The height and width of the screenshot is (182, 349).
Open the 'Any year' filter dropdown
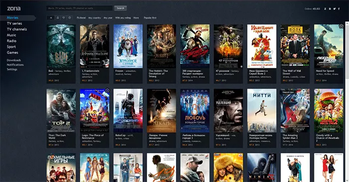108,18
